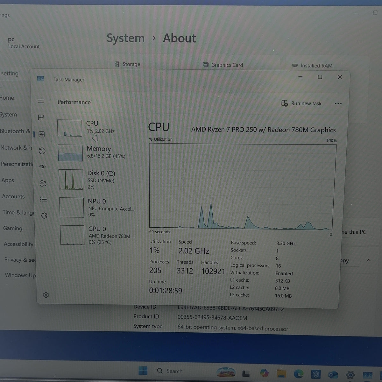Click the Task Manager Performance heading
Screen dimensions: 382x382
point(74,102)
